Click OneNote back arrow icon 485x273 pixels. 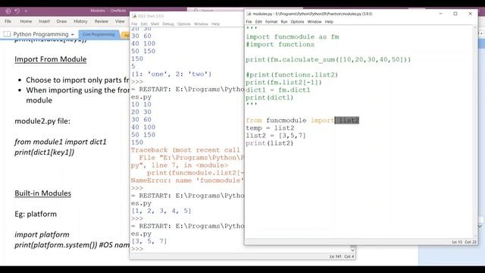tap(8, 11)
